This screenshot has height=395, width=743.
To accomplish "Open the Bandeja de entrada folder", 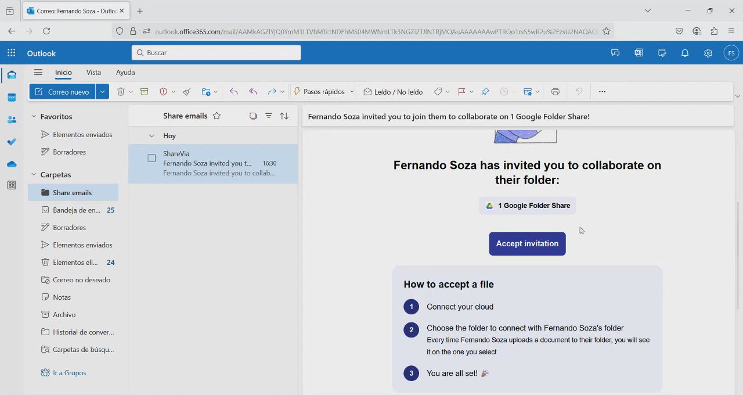I will [73, 210].
